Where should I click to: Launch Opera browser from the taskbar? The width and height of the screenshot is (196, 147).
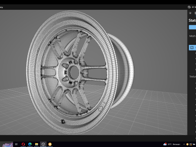click(x=23, y=144)
